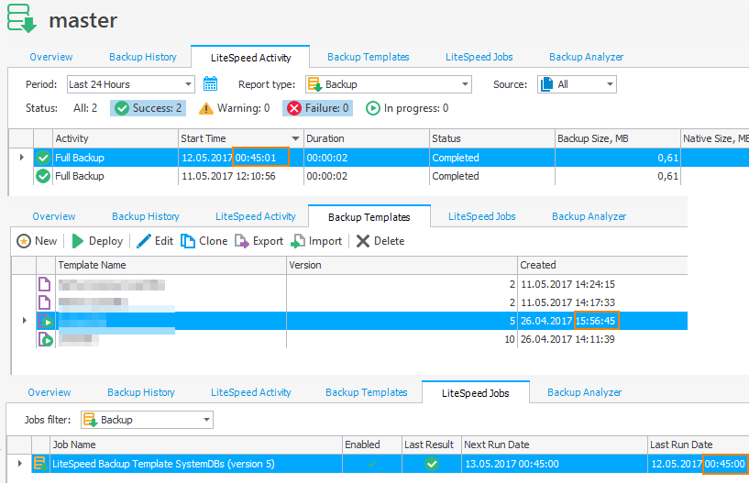Click the Clone button label
The image size is (749, 483).
213,241
